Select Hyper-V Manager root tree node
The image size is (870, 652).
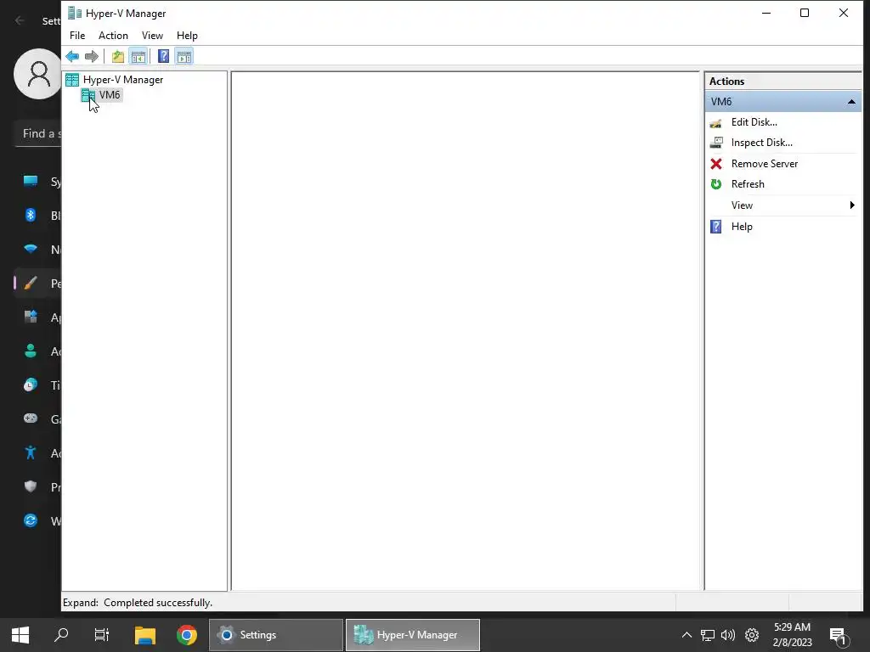point(122,80)
